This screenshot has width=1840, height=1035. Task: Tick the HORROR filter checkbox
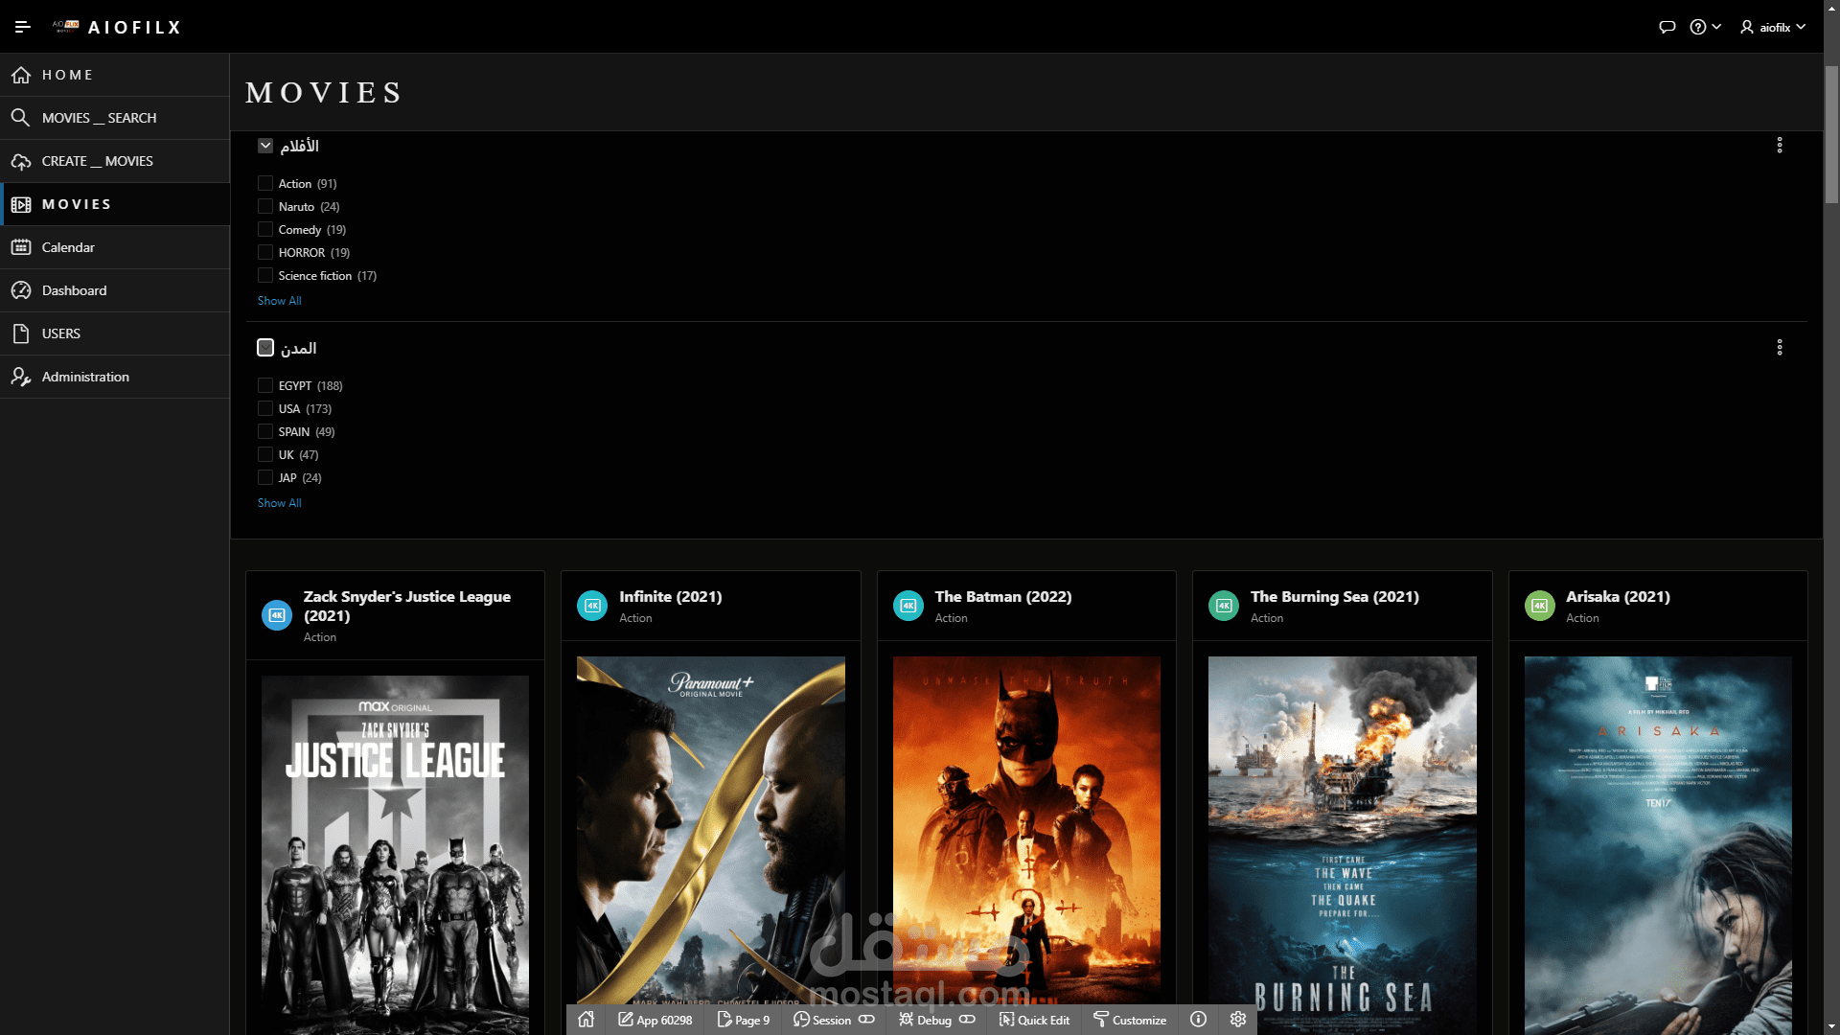(x=265, y=252)
